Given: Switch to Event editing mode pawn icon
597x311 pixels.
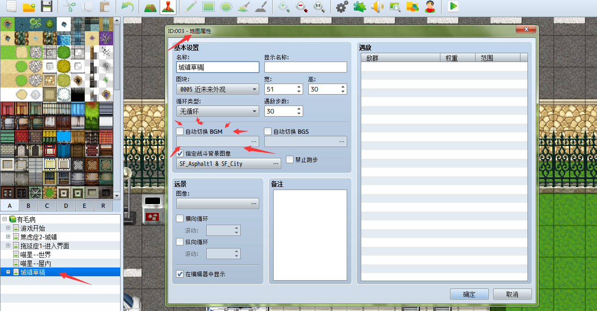Looking at the screenshot, I should click(168, 7).
